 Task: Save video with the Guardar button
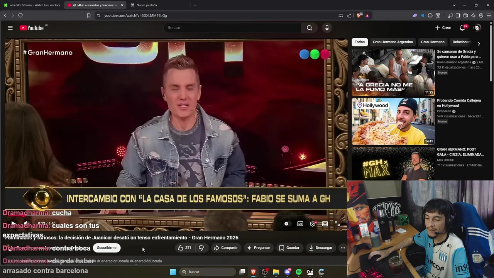pyautogui.click(x=289, y=247)
